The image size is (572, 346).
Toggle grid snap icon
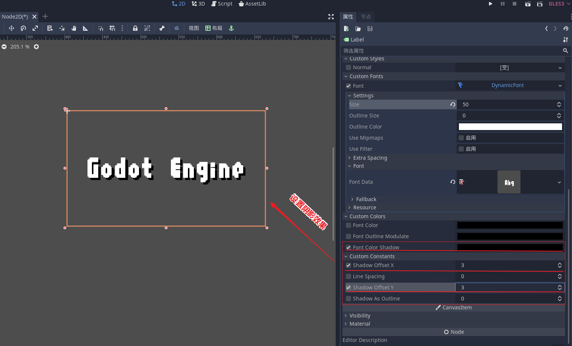tap(112, 28)
